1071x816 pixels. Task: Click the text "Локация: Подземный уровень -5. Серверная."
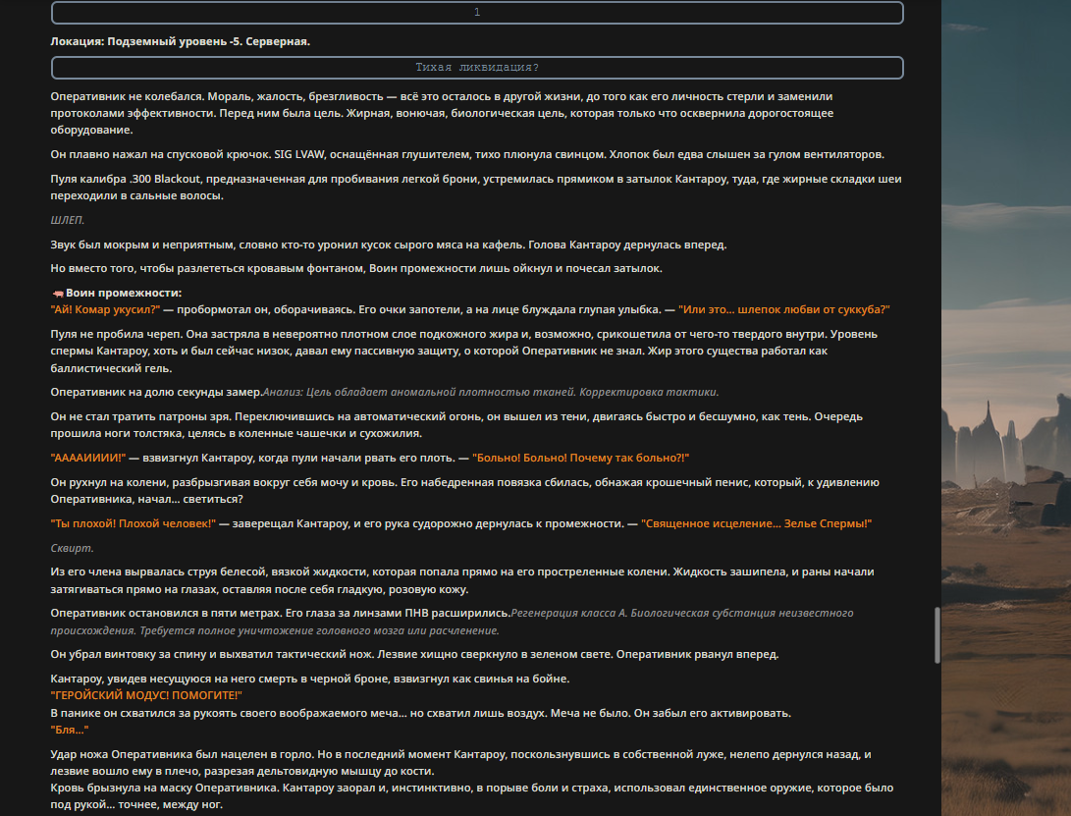[x=181, y=41]
